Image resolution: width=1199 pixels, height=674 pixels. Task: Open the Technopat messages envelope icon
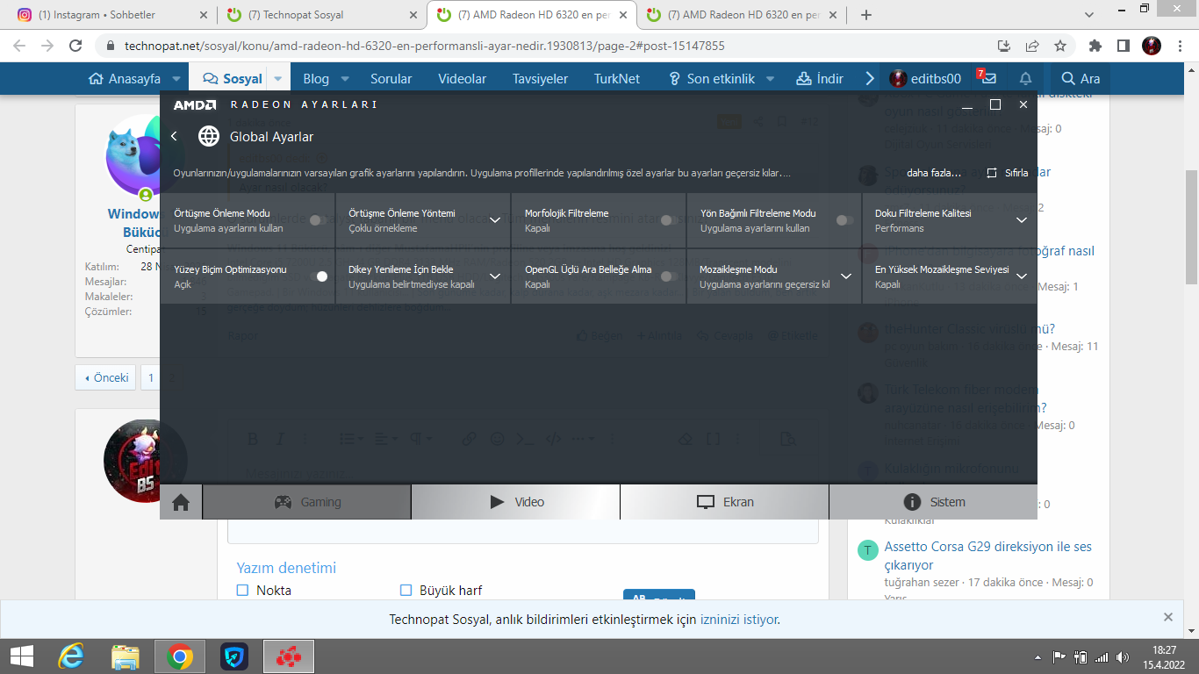tap(988, 78)
